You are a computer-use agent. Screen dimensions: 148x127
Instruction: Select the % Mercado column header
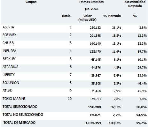[x=112, y=16]
